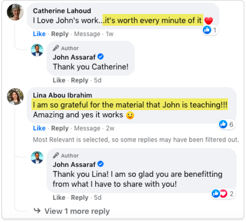Image resolution: width=246 pixels, height=222 pixels.
Task: Open Lina Abou Ibrahim's profile picture
Action: [15, 97]
